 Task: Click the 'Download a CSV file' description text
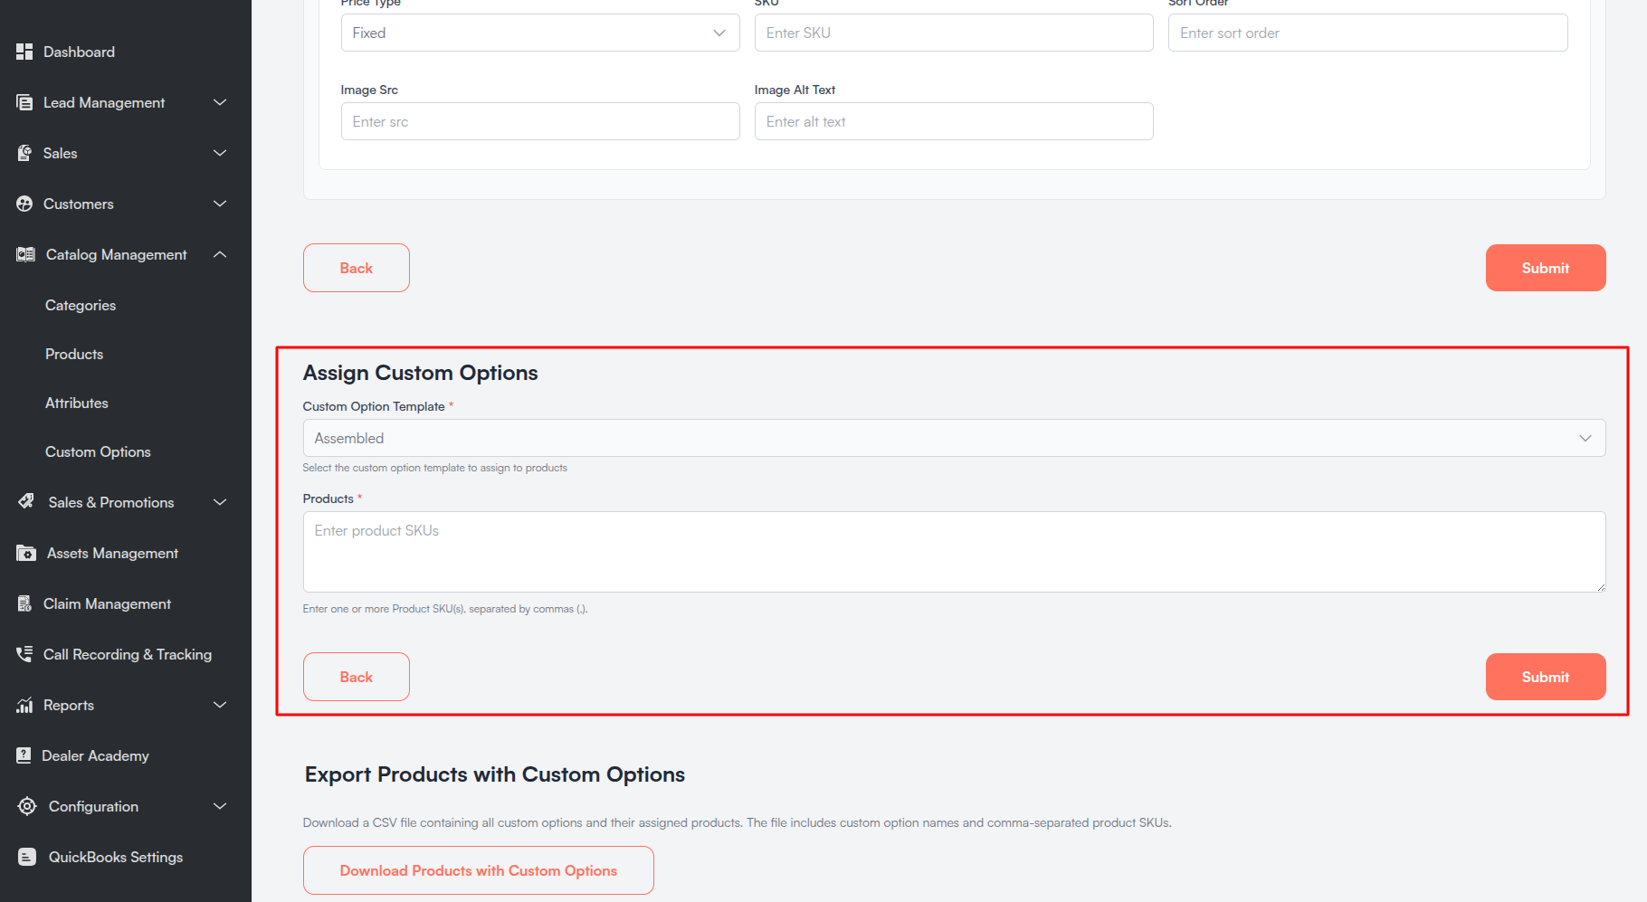pos(738,822)
